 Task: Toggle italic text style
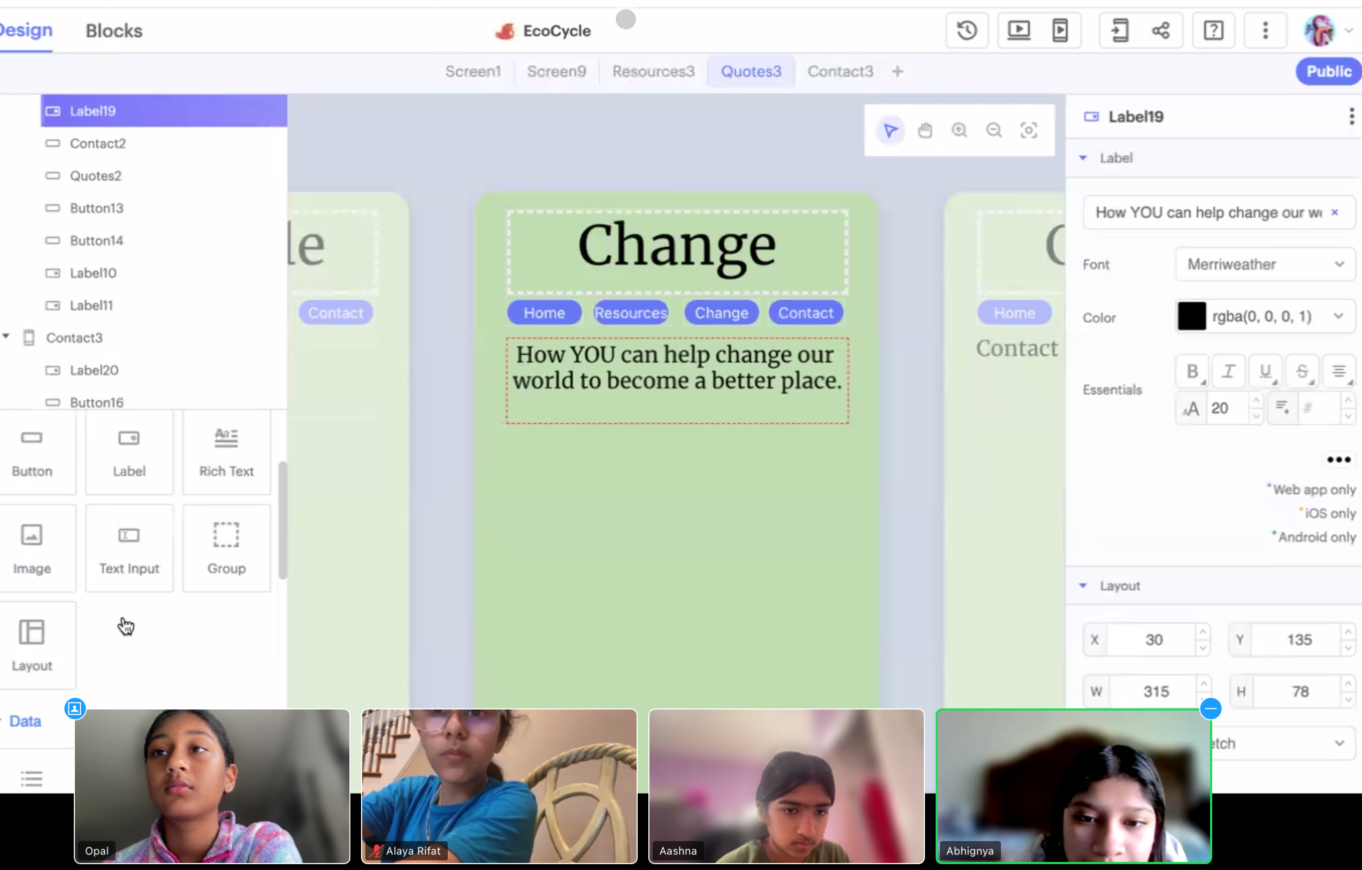pos(1228,372)
